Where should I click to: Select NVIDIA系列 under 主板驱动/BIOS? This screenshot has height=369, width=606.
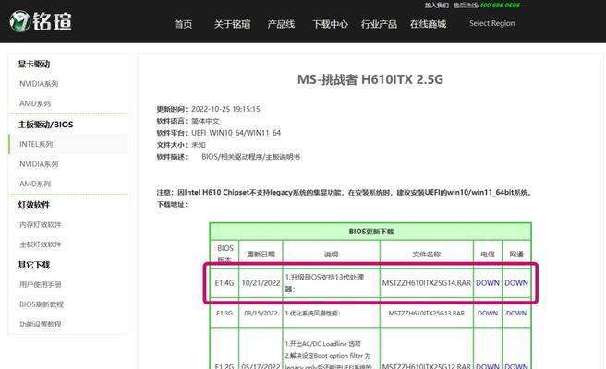[x=39, y=164]
